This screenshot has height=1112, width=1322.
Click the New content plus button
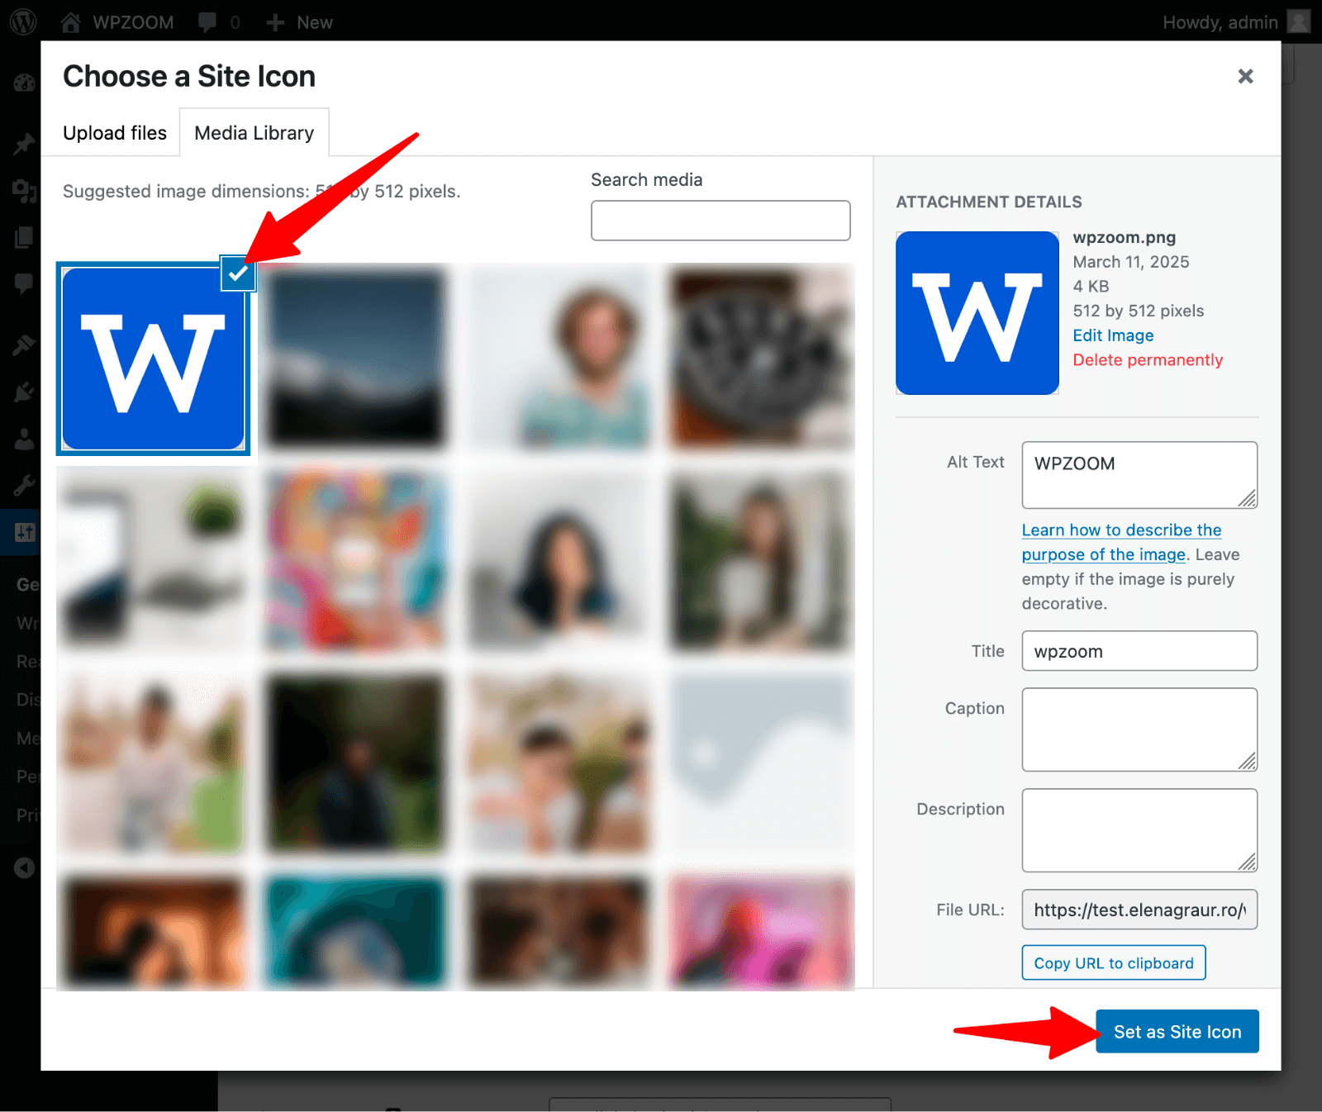299,22
